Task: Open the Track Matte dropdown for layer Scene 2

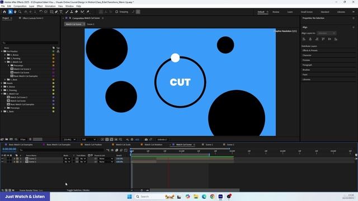Action: (x=83, y=159)
